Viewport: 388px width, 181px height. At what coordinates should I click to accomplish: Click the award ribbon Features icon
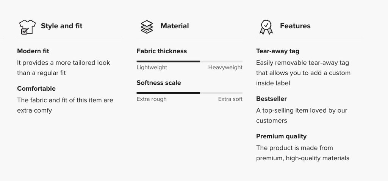[266, 26]
